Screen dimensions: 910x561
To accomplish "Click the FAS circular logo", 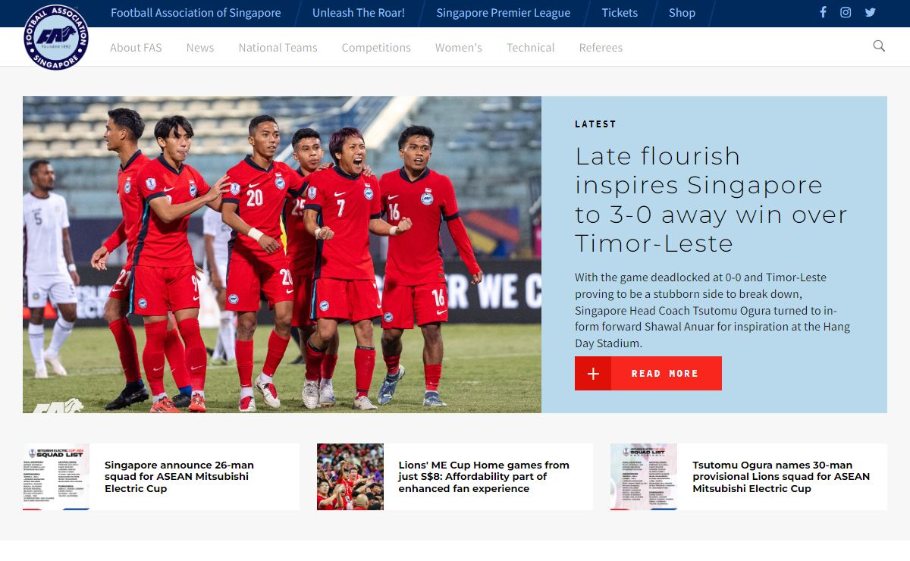I will [56, 37].
